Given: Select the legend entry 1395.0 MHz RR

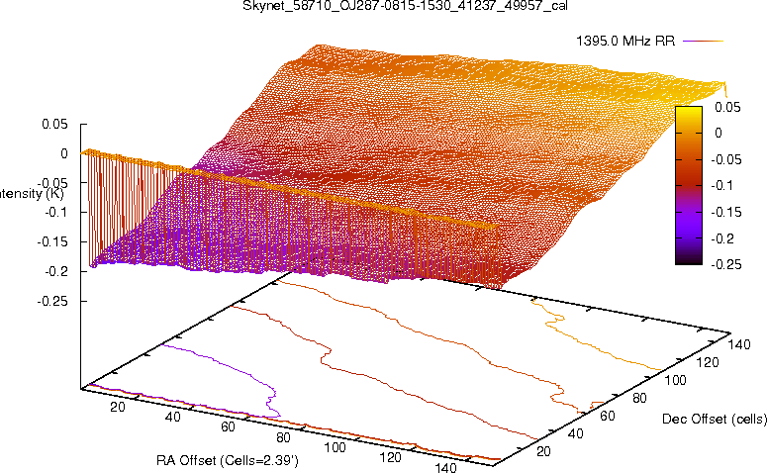Looking at the screenshot, I should [x=625, y=42].
